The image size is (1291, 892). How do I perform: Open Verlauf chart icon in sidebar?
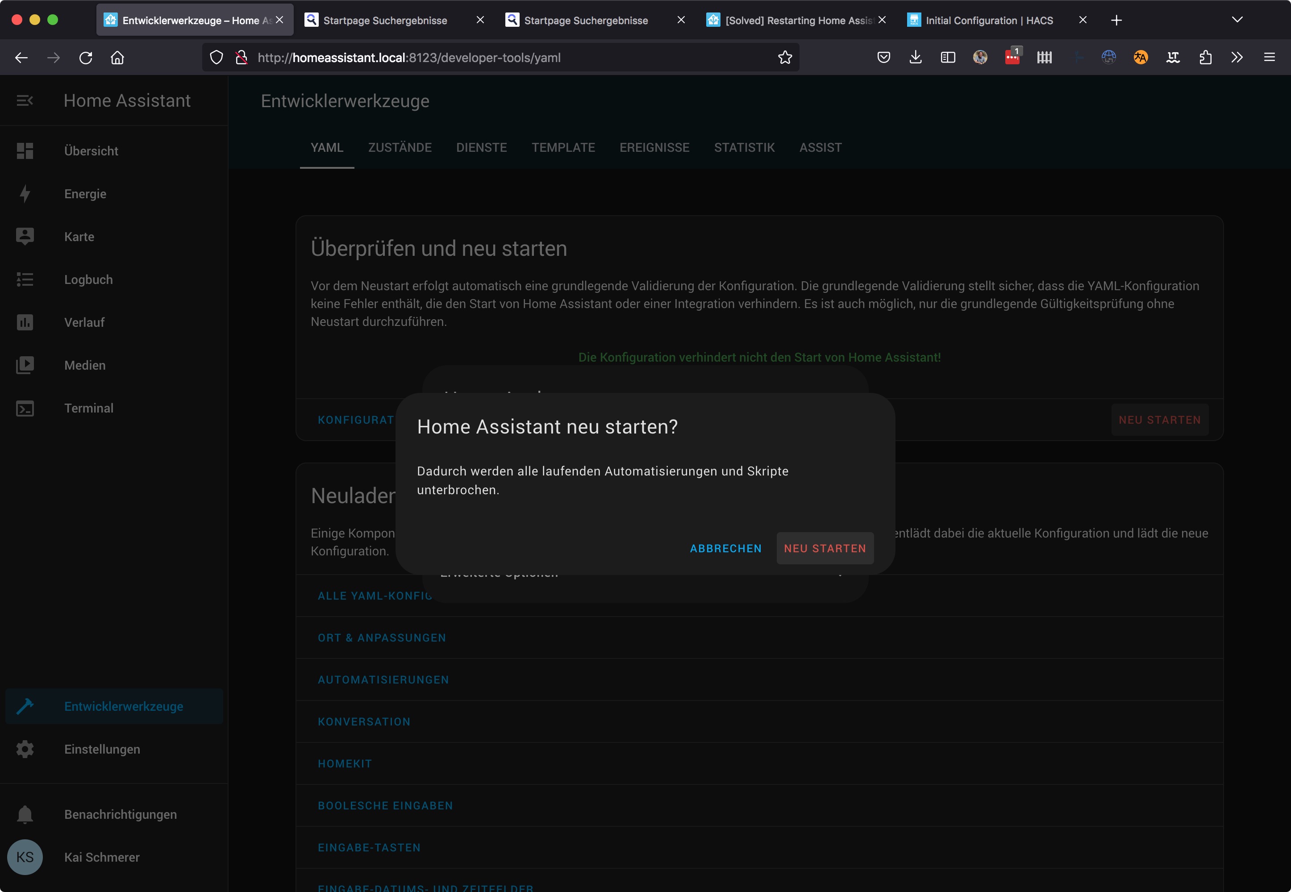point(25,322)
